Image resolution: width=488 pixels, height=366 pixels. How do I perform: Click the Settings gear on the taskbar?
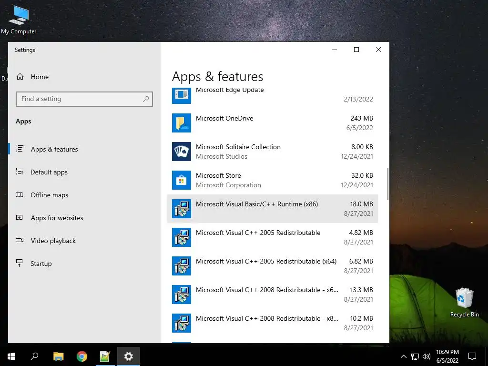tap(129, 356)
